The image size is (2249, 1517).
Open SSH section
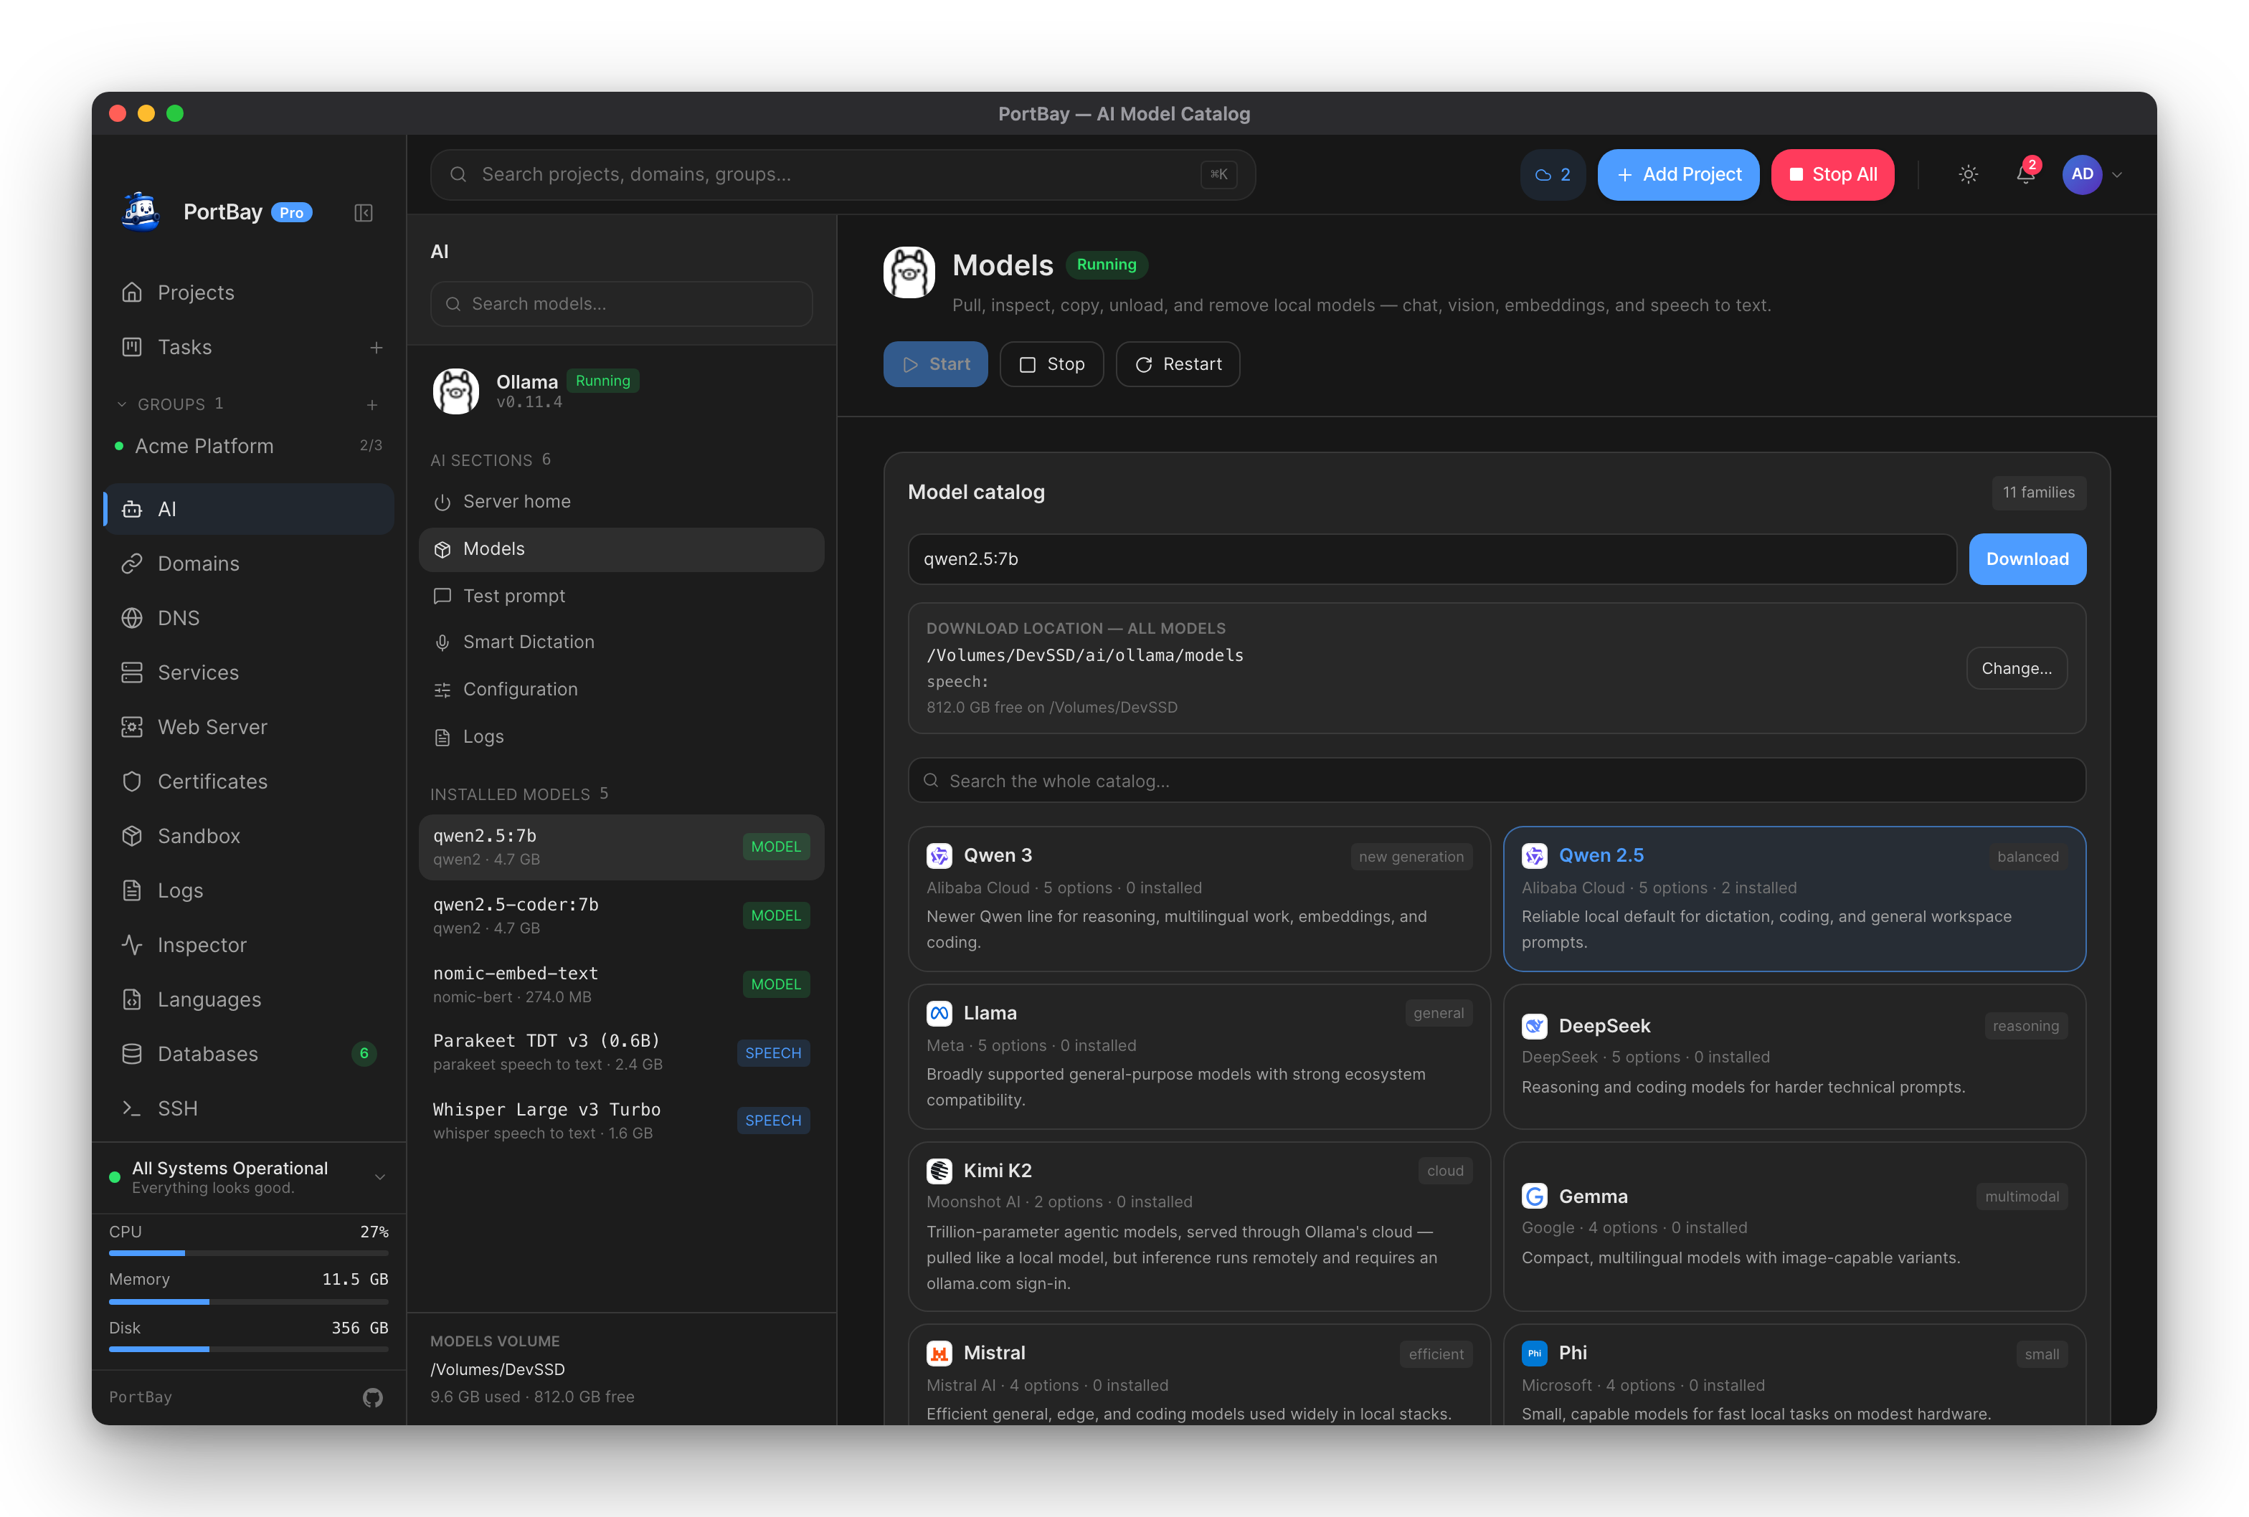(249, 1108)
